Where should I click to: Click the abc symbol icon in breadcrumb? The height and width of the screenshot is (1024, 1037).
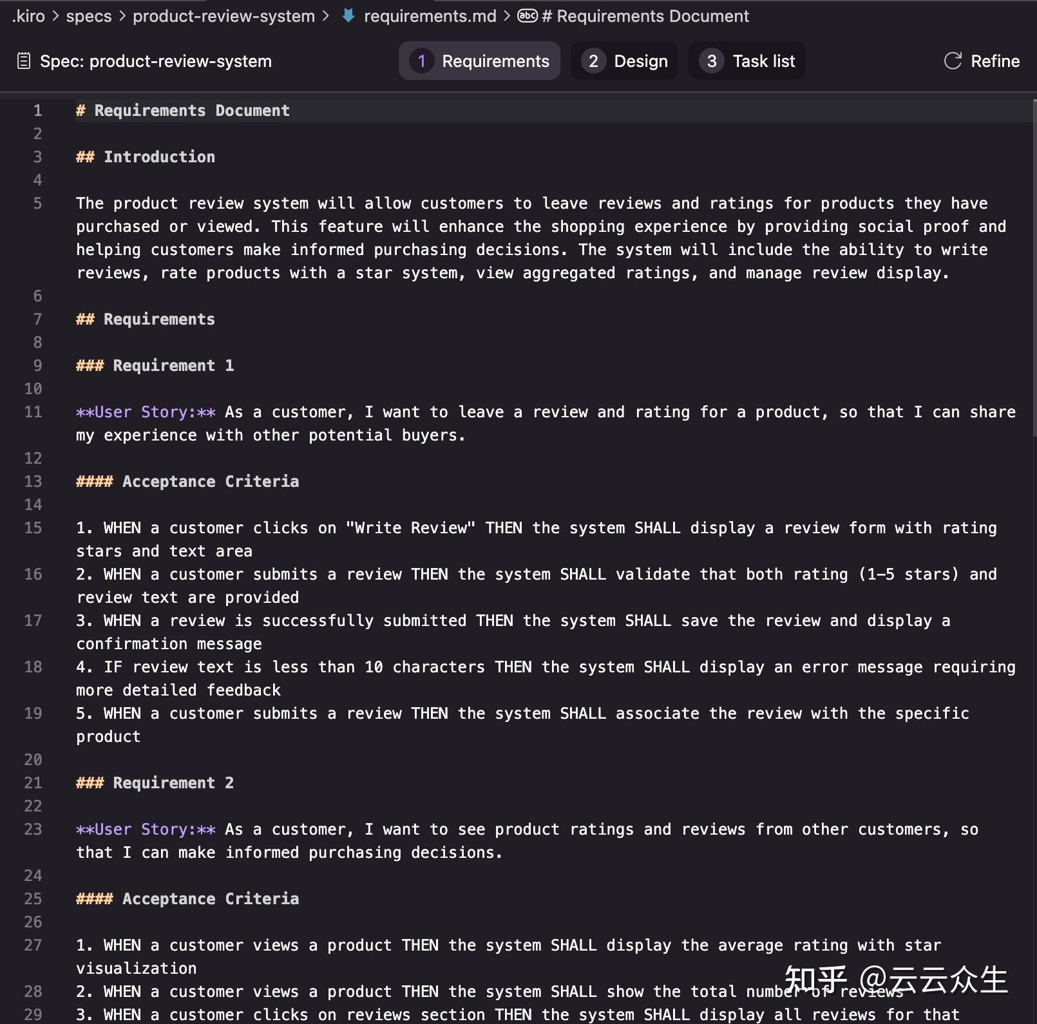point(528,15)
